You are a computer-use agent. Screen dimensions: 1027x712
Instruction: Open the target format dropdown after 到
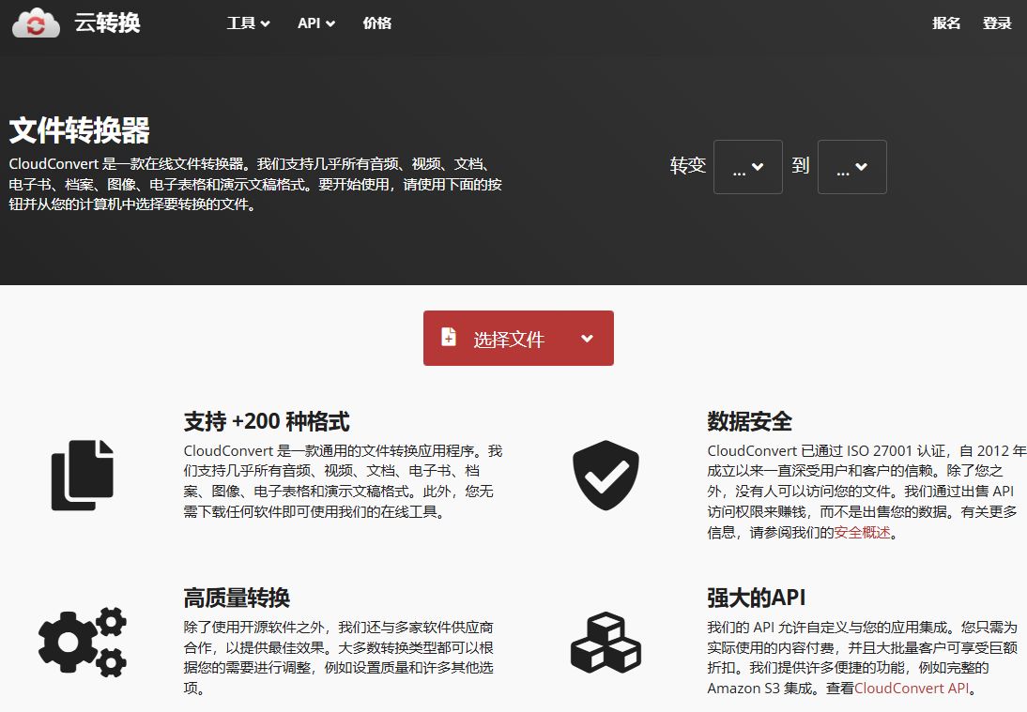(x=852, y=167)
